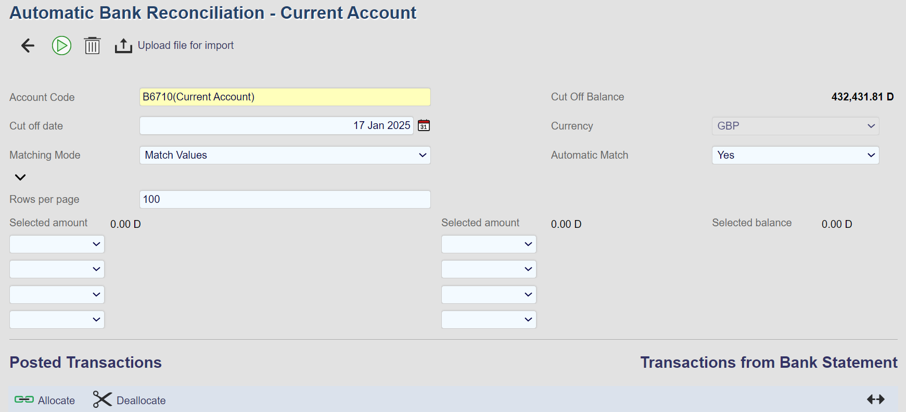Open the Automatic Match dropdown

795,155
